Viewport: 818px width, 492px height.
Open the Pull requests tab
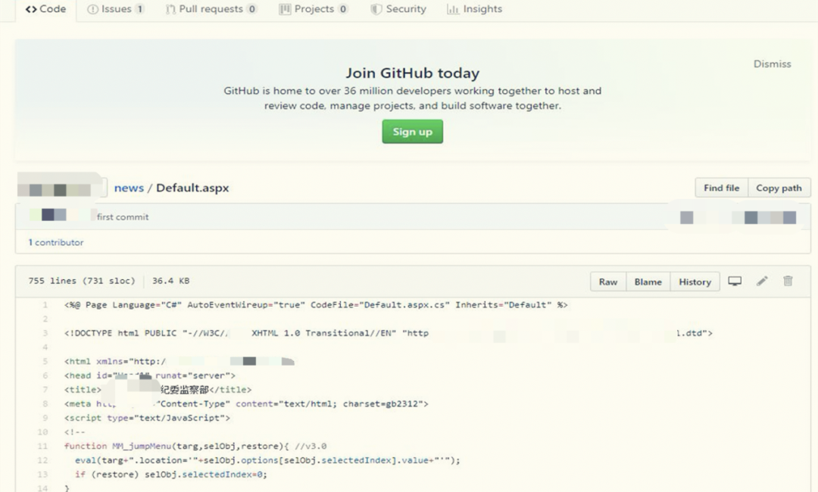(x=211, y=9)
